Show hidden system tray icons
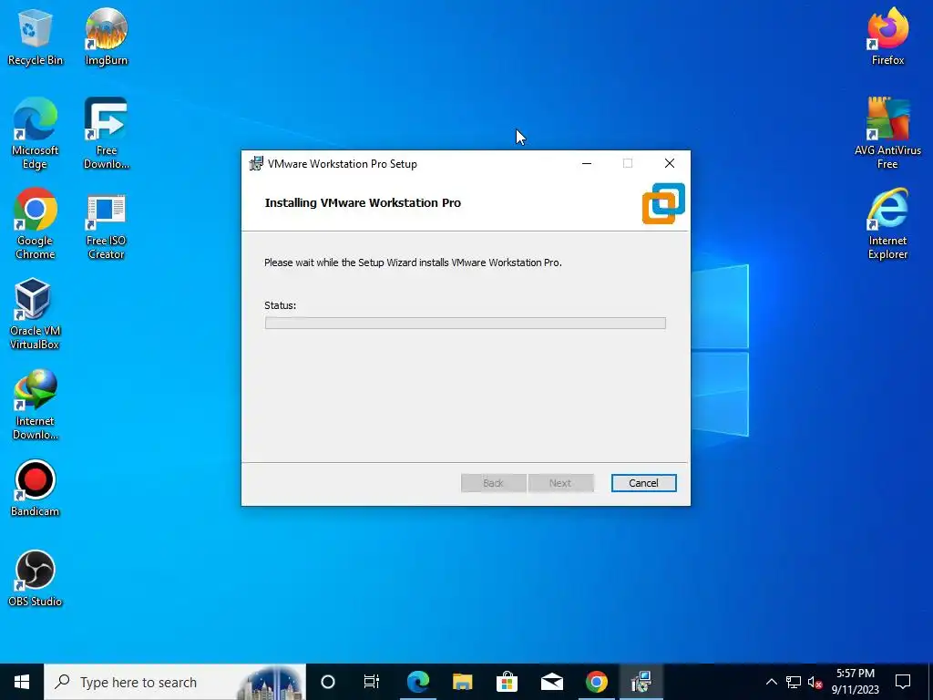The height and width of the screenshot is (700, 933). (x=771, y=682)
